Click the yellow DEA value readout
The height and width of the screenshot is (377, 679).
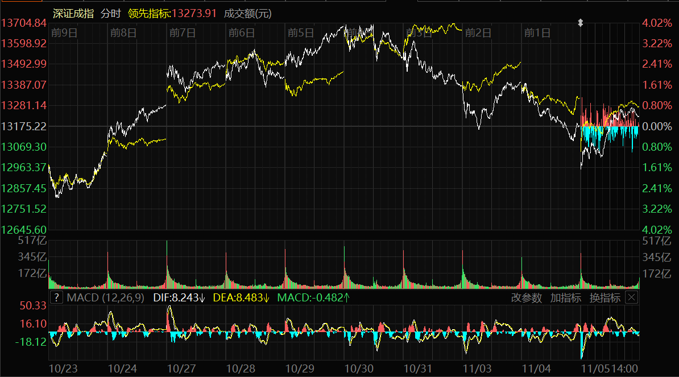pyautogui.click(x=241, y=297)
